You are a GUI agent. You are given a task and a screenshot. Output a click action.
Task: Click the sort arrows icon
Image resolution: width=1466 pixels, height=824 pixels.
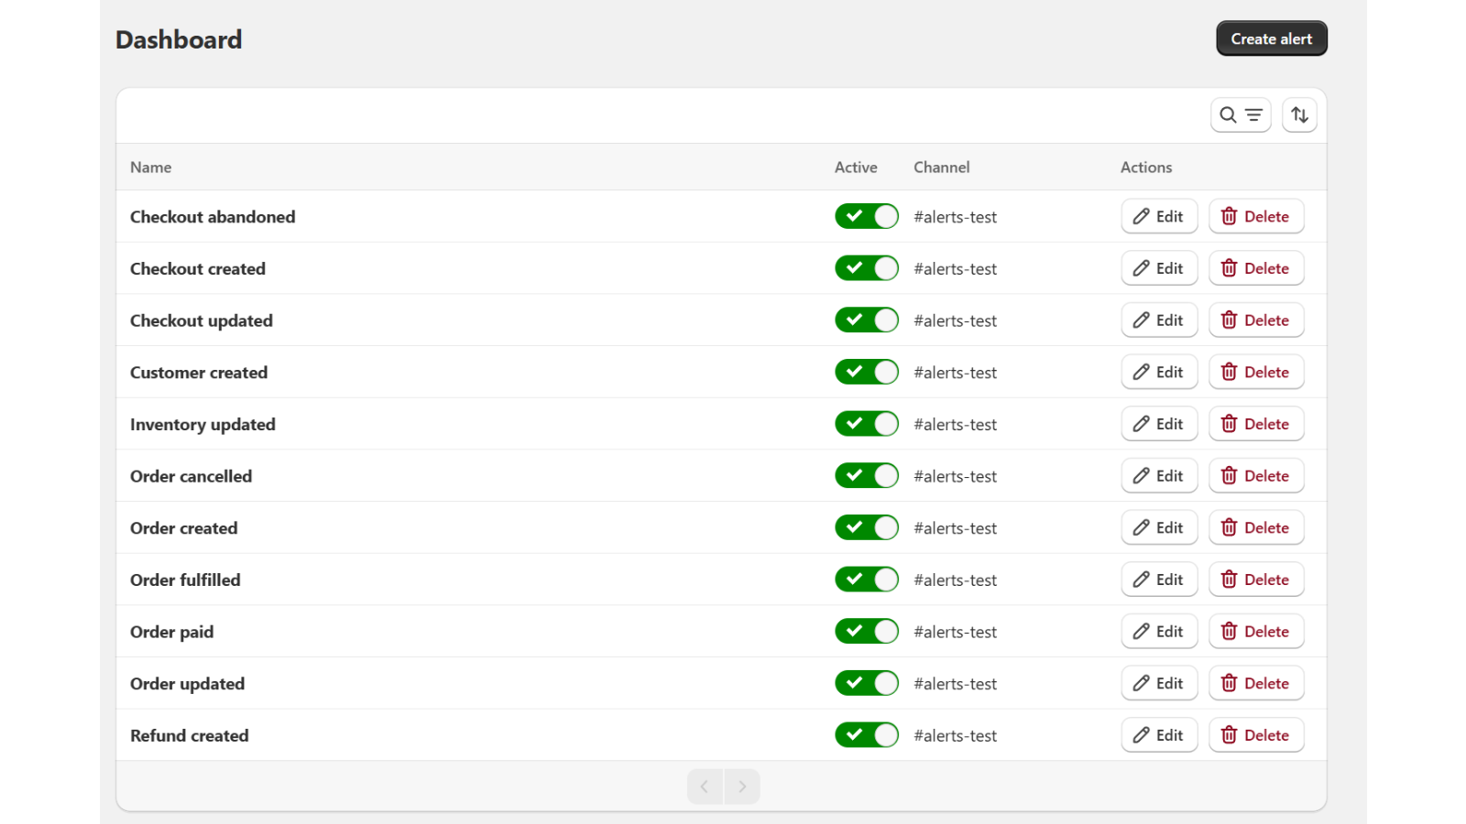1299,114
